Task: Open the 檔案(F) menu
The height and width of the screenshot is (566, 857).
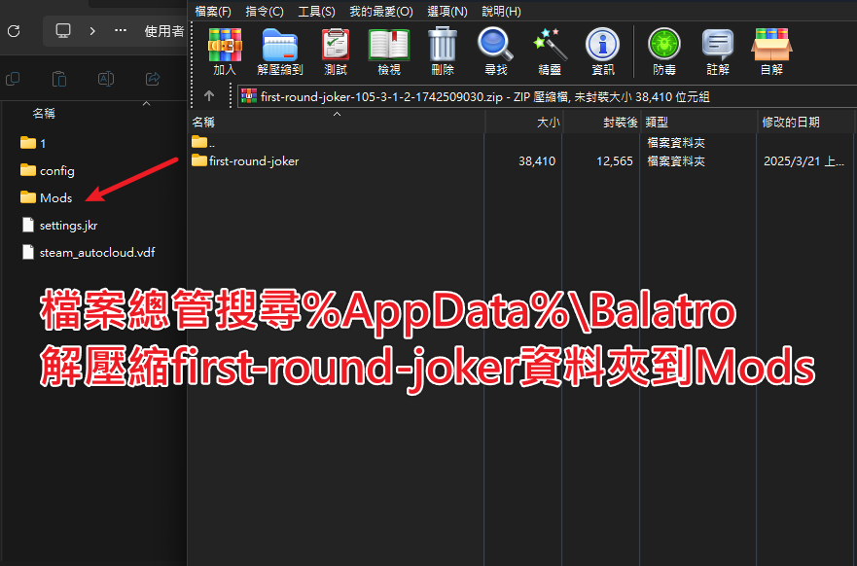Action: coord(213,12)
